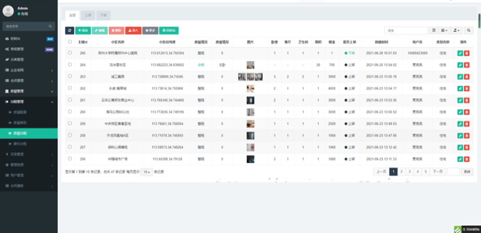This screenshot has height=233, width=481.
Task: Click the green edit pencil for row 265
Action: coord(460,53)
